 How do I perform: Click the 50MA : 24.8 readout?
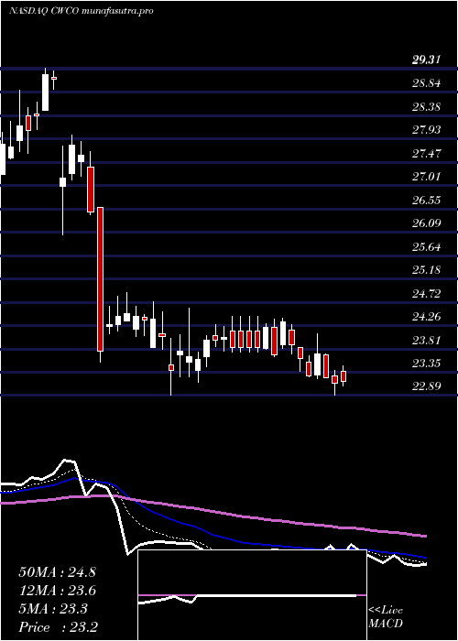pyautogui.click(x=57, y=572)
